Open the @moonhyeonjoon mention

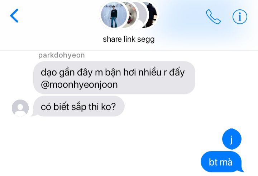(x=79, y=85)
